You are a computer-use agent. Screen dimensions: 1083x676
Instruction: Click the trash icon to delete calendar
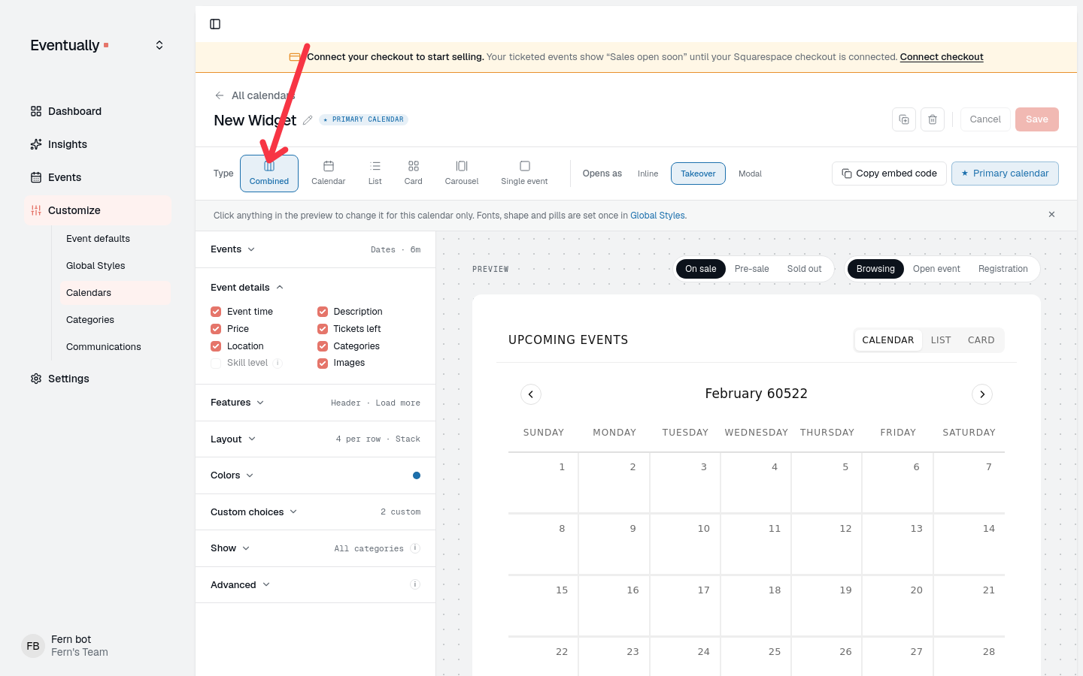(933, 119)
